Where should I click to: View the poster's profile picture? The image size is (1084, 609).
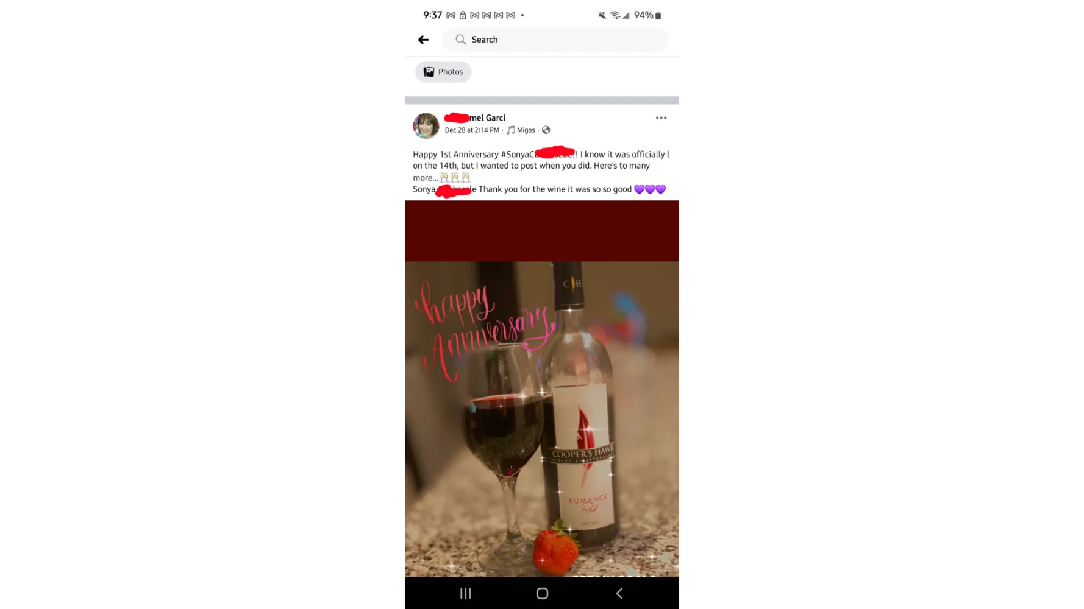[426, 126]
